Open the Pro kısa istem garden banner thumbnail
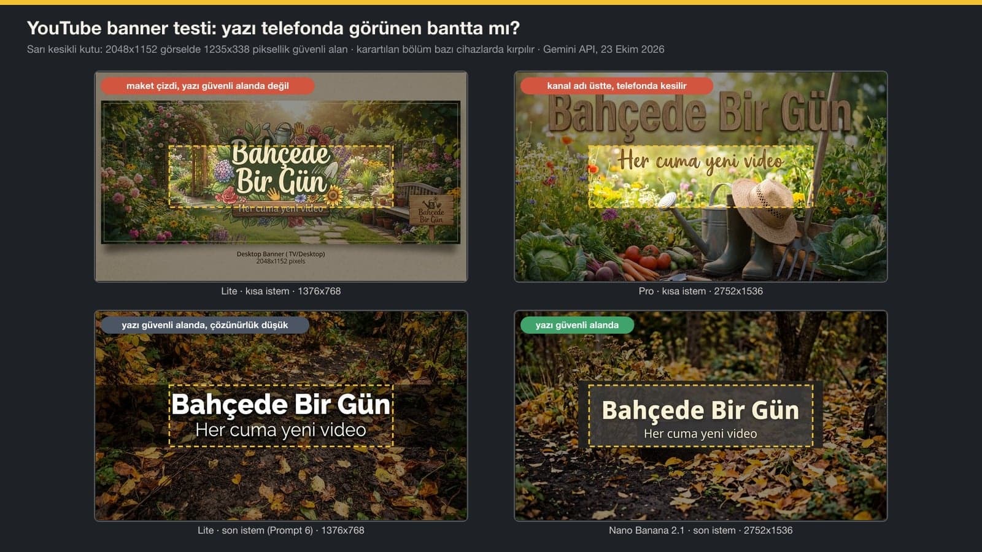Image resolution: width=982 pixels, height=552 pixels. click(701, 177)
